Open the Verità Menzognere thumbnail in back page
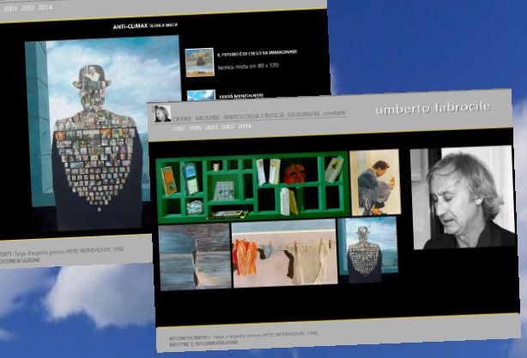This screenshot has height=358, width=527. pyautogui.click(x=201, y=95)
